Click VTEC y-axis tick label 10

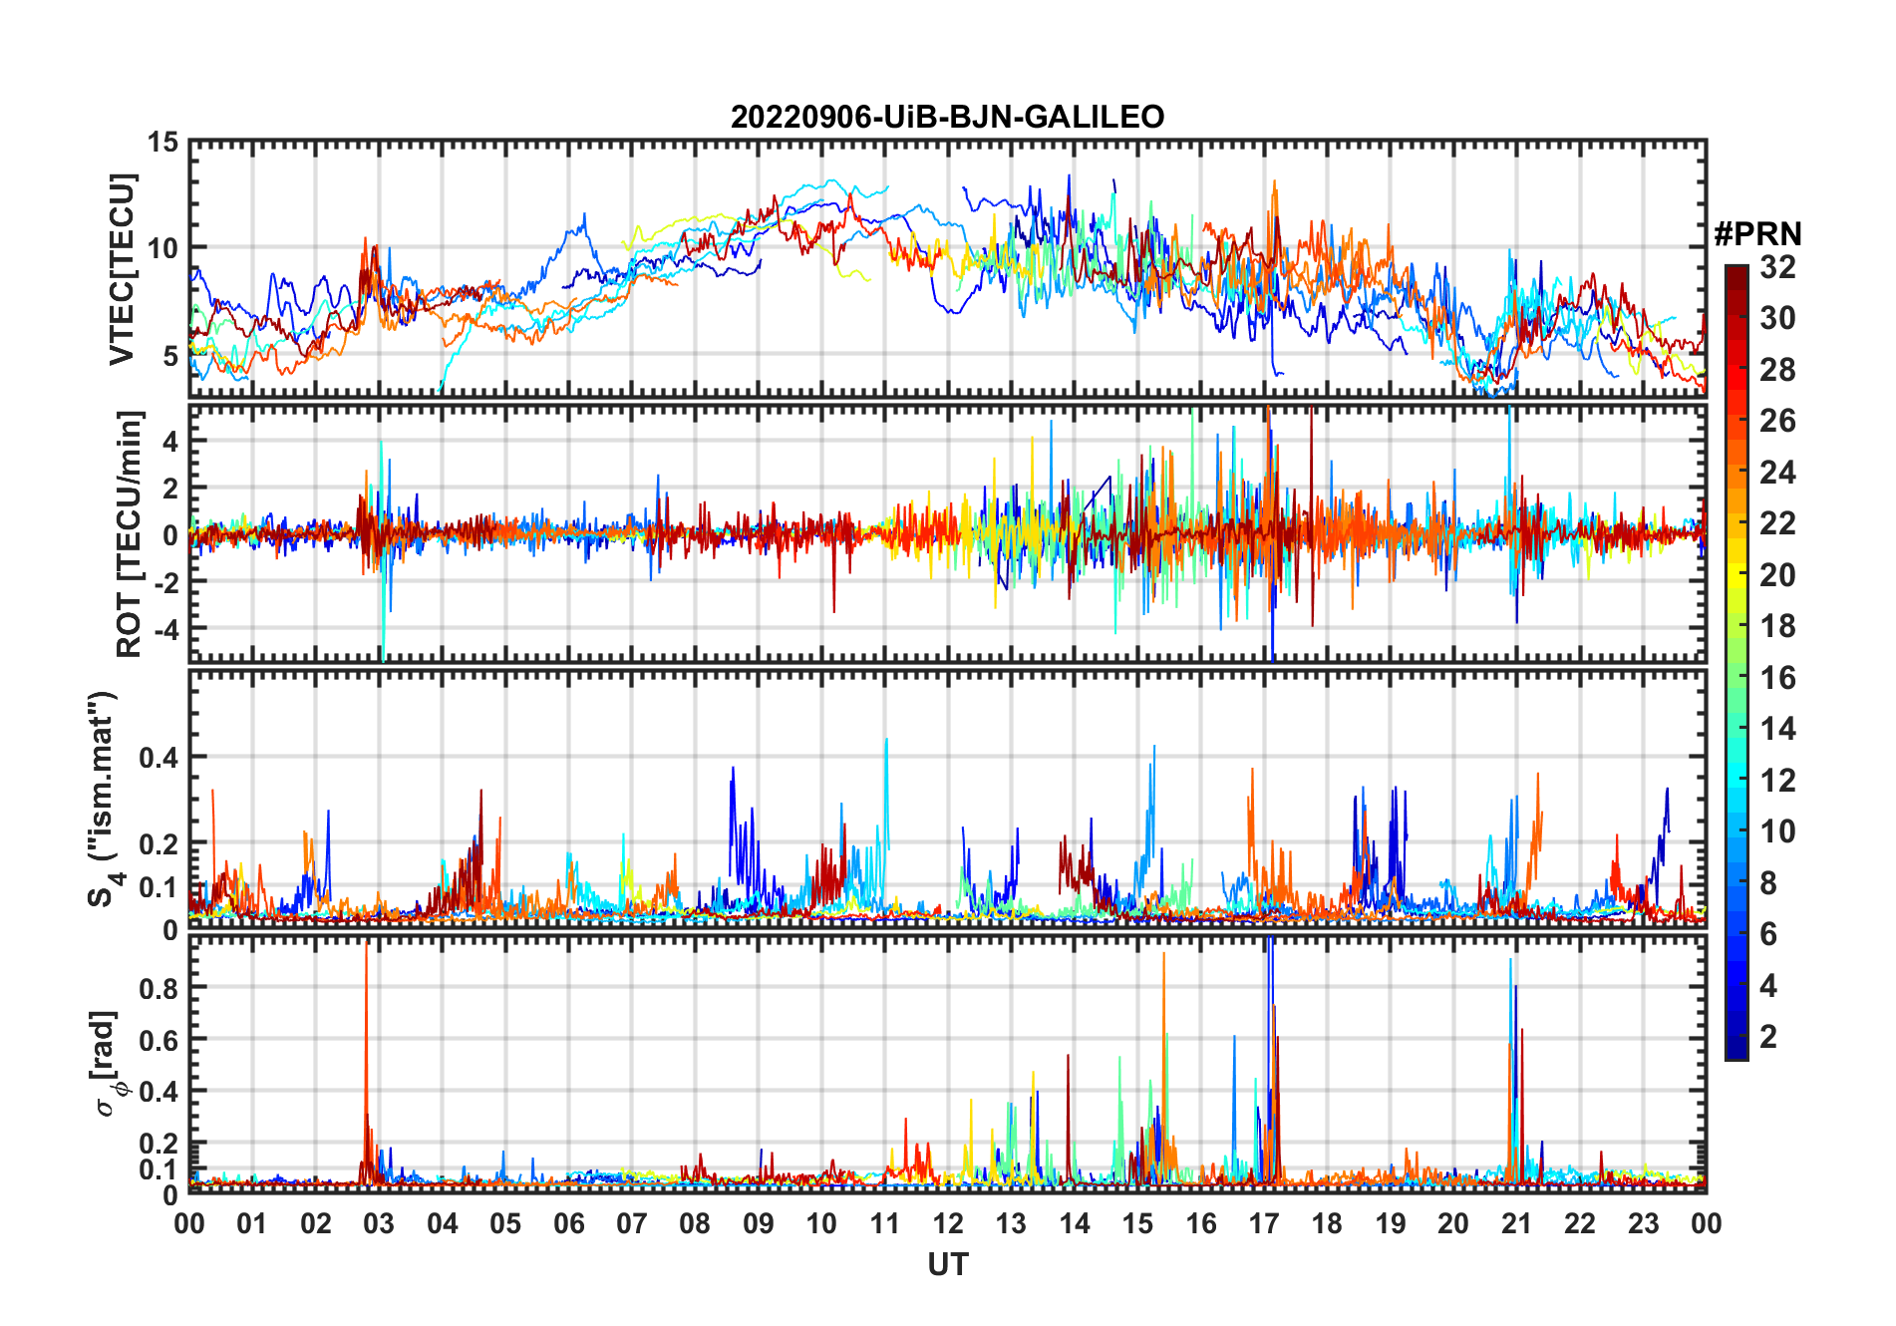click(x=162, y=248)
